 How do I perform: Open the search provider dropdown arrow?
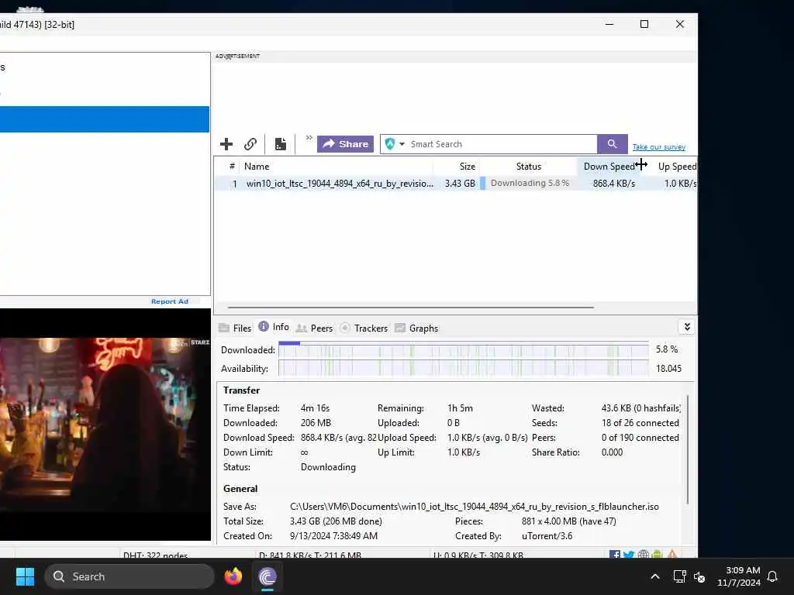pyautogui.click(x=402, y=144)
